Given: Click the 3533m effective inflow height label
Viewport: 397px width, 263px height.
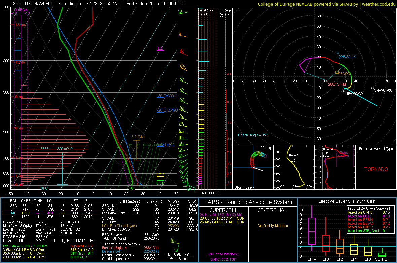Looking at the screenshot, I should point(46,149).
